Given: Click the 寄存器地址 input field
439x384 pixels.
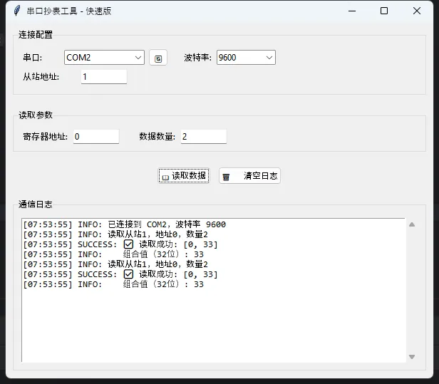Looking at the screenshot, I should (x=95, y=136).
